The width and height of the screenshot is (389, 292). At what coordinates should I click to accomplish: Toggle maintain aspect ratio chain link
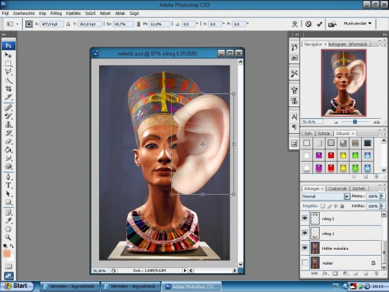click(x=139, y=24)
